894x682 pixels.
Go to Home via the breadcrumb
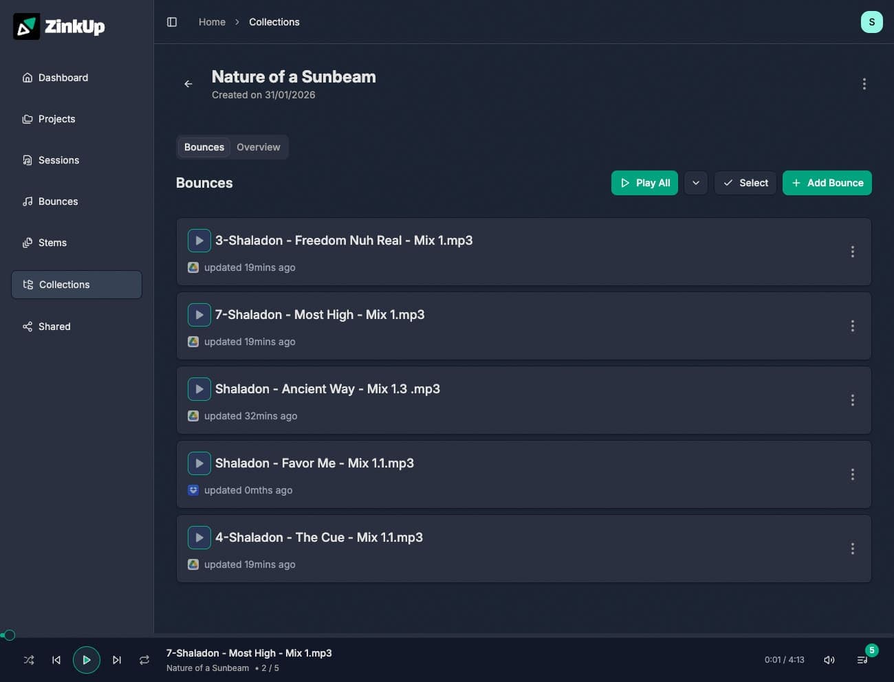tap(212, 21)
